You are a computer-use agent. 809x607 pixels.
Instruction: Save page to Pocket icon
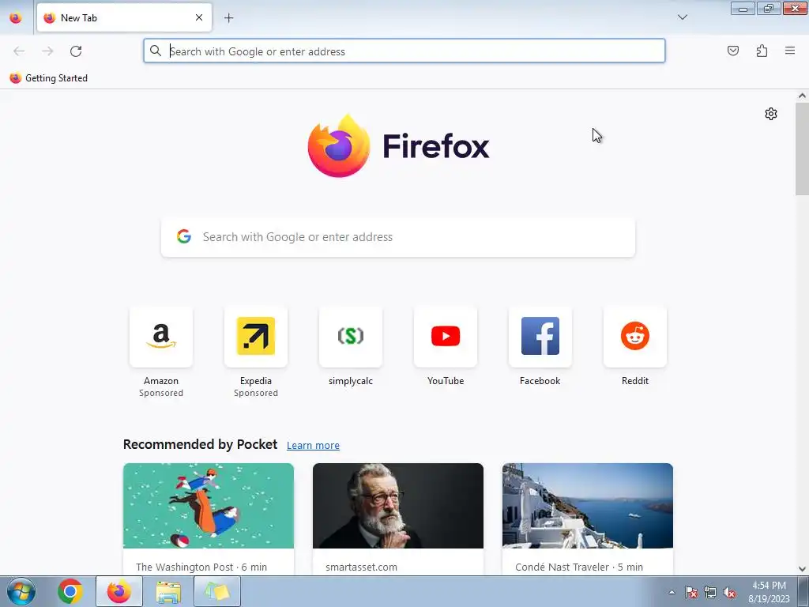coord(732,51)
